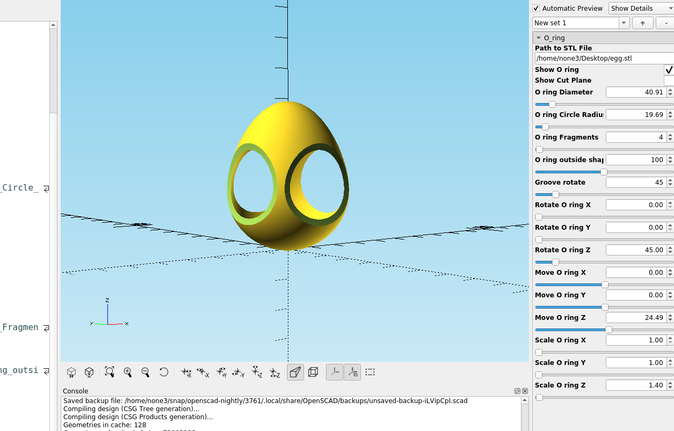Click the Path to STL File field
The width and height of the screenshot is (674, 431).
tap(604, 59)
